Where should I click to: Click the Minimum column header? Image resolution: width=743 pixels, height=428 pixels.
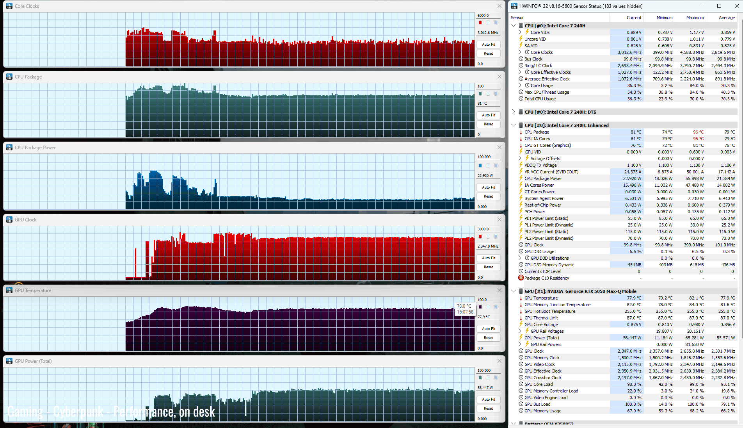tap(659, 18)
